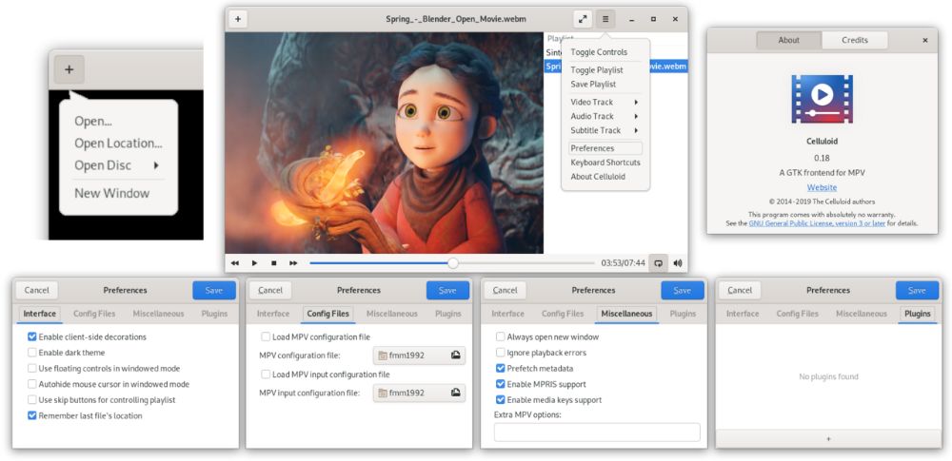Check Load MPV configuration file

point(266,336)
